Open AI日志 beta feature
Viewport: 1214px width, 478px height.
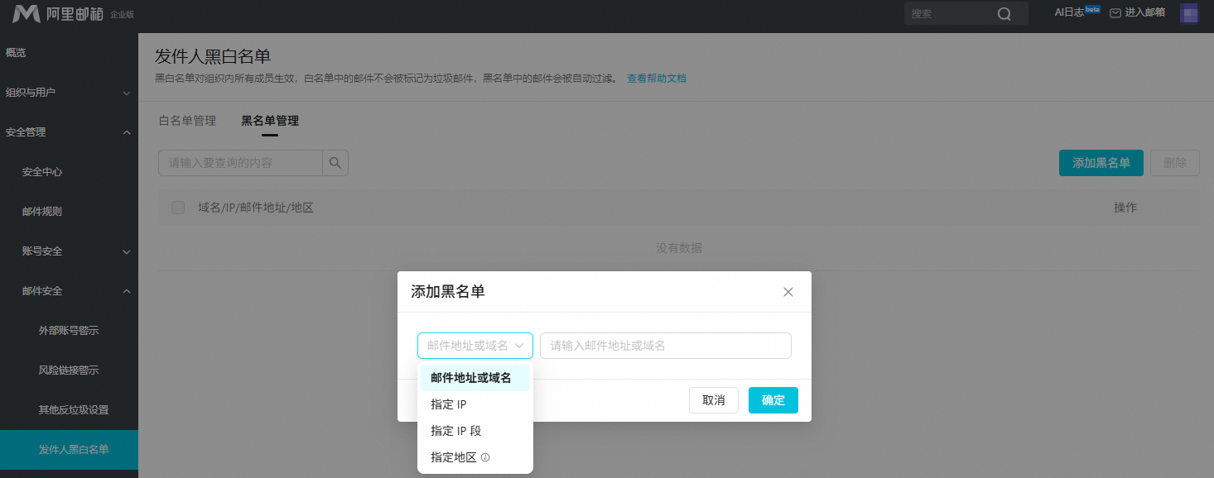[x=1076, y=12]
